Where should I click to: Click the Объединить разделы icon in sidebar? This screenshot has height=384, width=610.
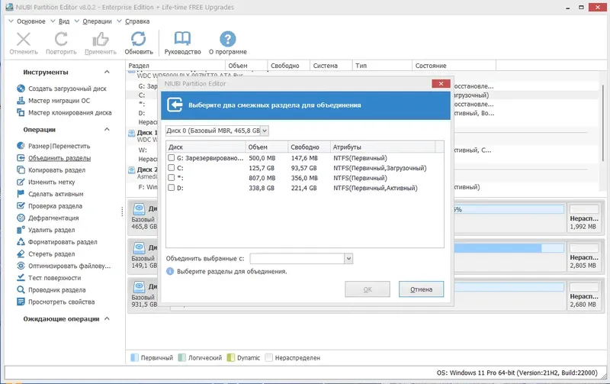click(x=21, y=158)
